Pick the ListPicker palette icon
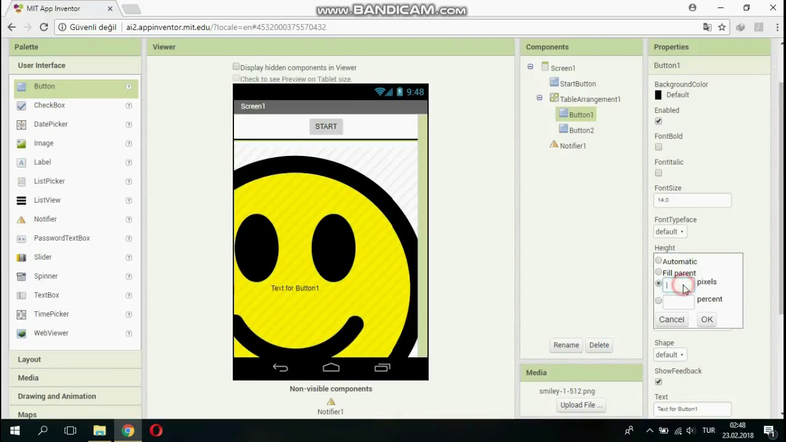The width and height of the screenshot is (786, 442). pyautogui.click(x=21, y=182)
